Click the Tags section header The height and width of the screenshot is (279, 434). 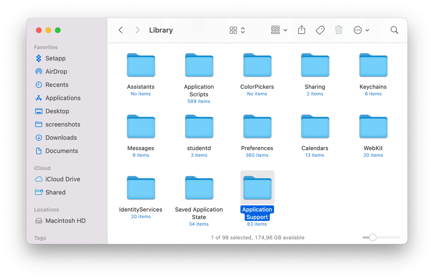click(x=40, y=238)
